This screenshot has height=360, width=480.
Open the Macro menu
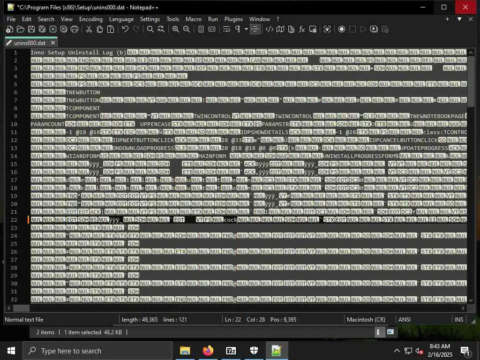pyautogui.click(x=194, y=19)
